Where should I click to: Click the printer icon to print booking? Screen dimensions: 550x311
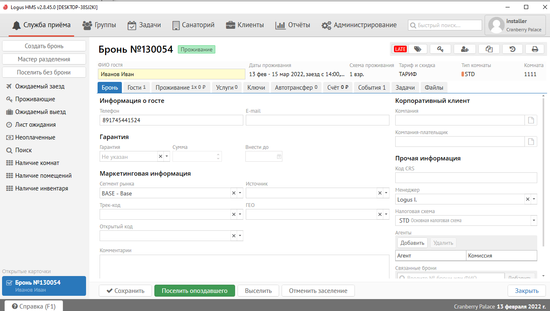point(535,49)
